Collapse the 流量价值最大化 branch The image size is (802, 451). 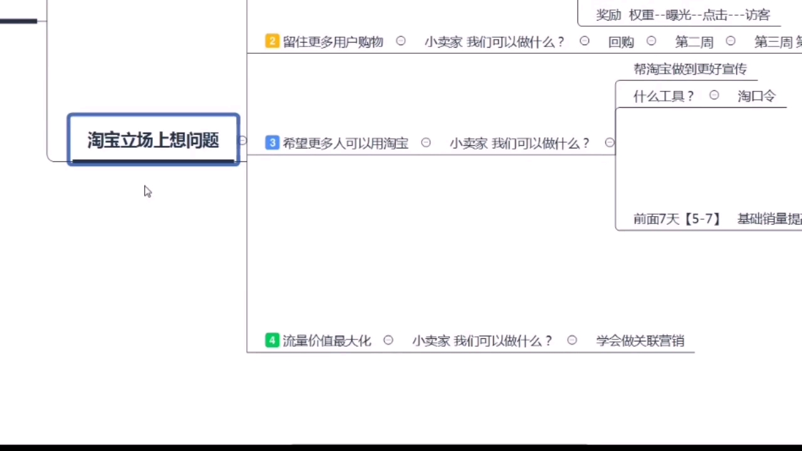388,340
